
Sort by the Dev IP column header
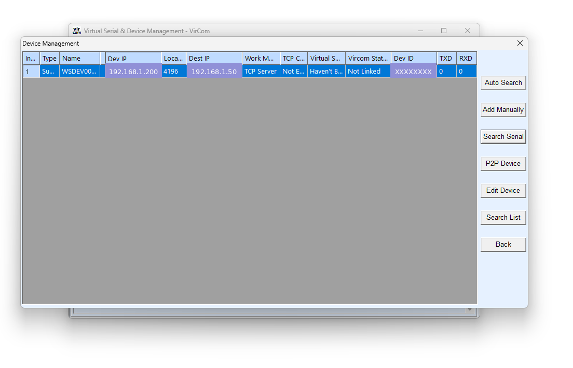pos(133,59)
